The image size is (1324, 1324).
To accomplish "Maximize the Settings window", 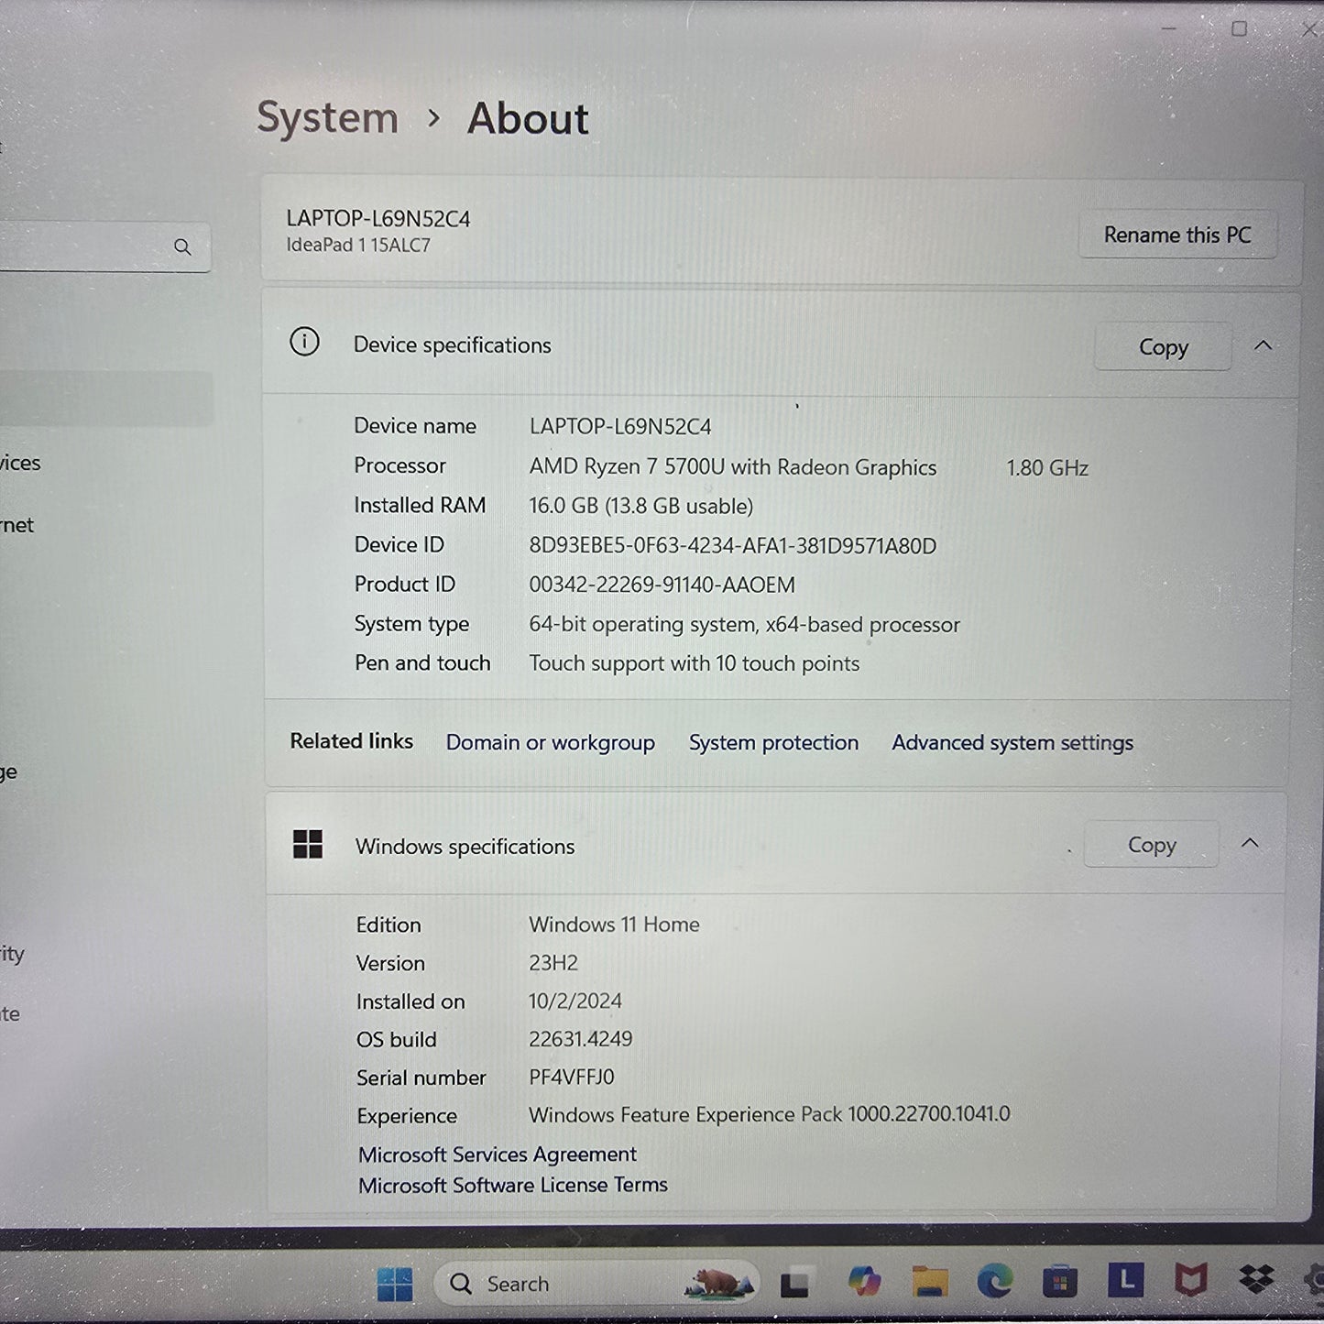I will [x=1239, y=28].
